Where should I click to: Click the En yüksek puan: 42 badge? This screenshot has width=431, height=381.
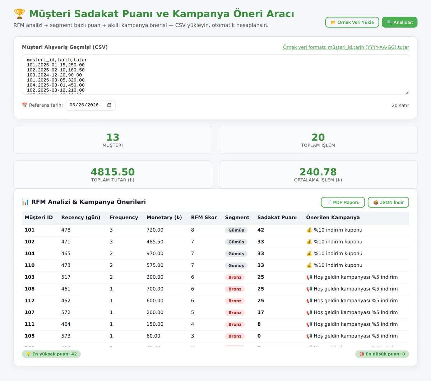click(51, 354)
